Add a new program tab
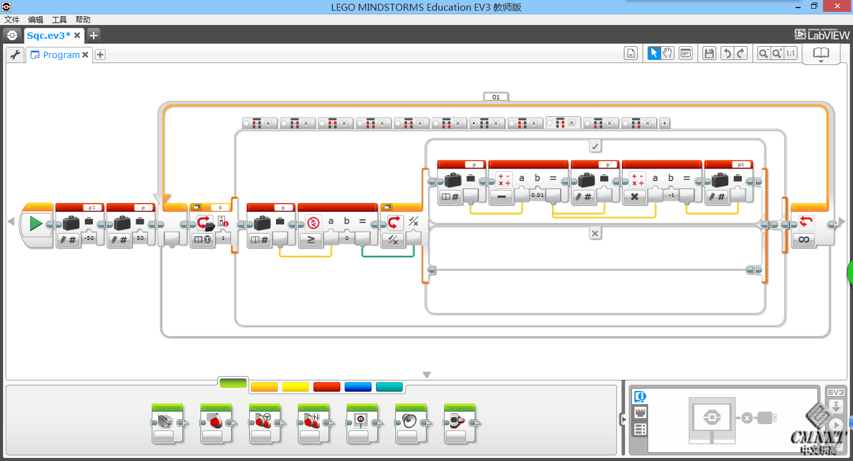The height and width of the screenshot is (461, 853). tap(100, 55)
